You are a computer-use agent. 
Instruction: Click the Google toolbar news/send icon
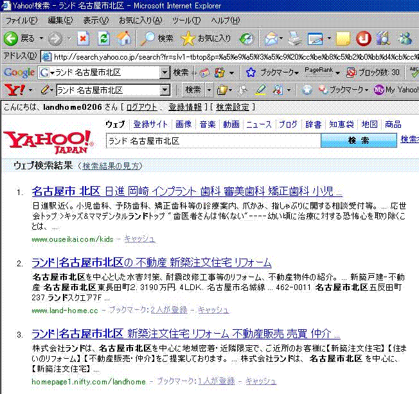pos(205,73)
